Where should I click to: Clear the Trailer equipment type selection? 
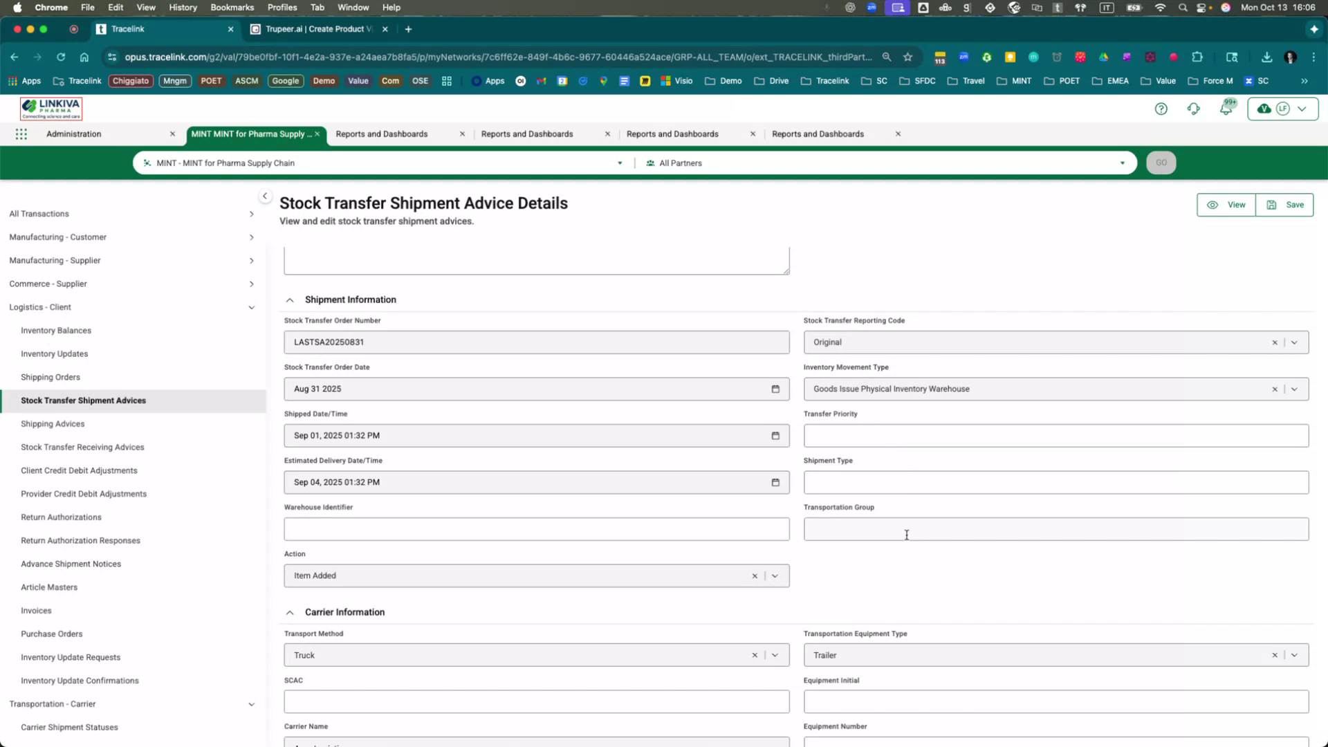(1274, 654)
